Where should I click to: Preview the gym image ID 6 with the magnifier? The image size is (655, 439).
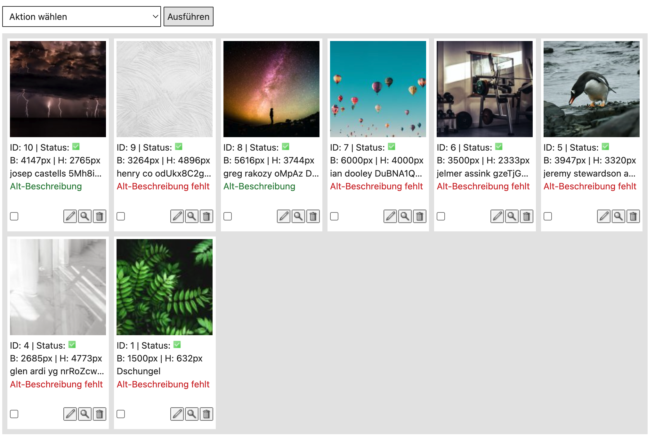[x=512, y=216]
